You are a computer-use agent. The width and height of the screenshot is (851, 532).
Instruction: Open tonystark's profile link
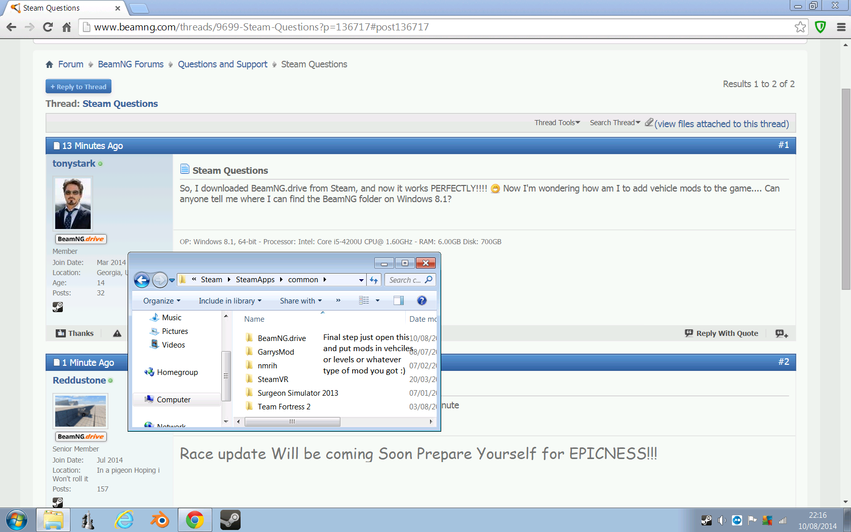pyautogui.click(x=74, y=163)
